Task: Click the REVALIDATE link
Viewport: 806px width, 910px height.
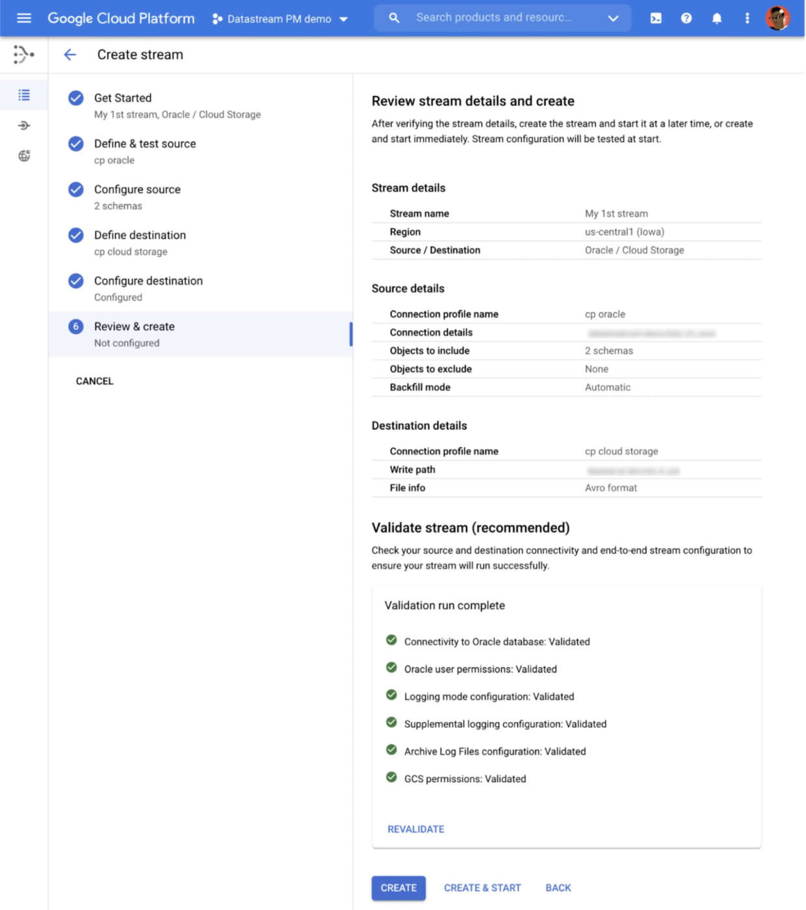Action: click(x=416, y=829)
